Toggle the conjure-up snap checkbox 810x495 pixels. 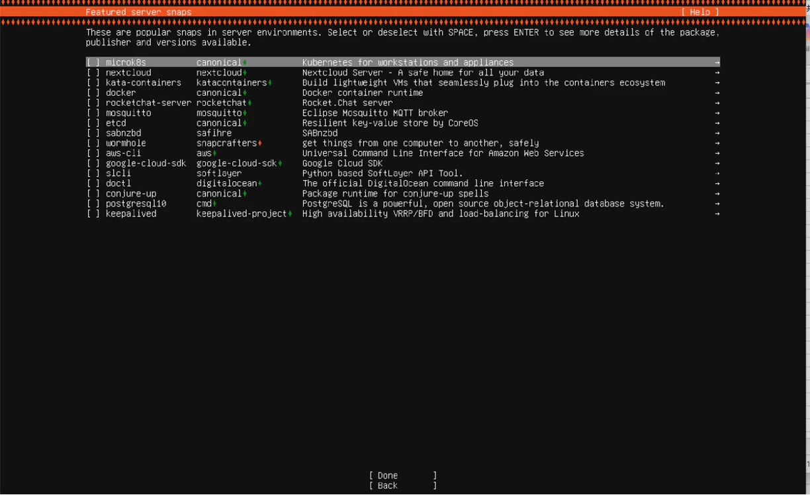tap(93, 194)
